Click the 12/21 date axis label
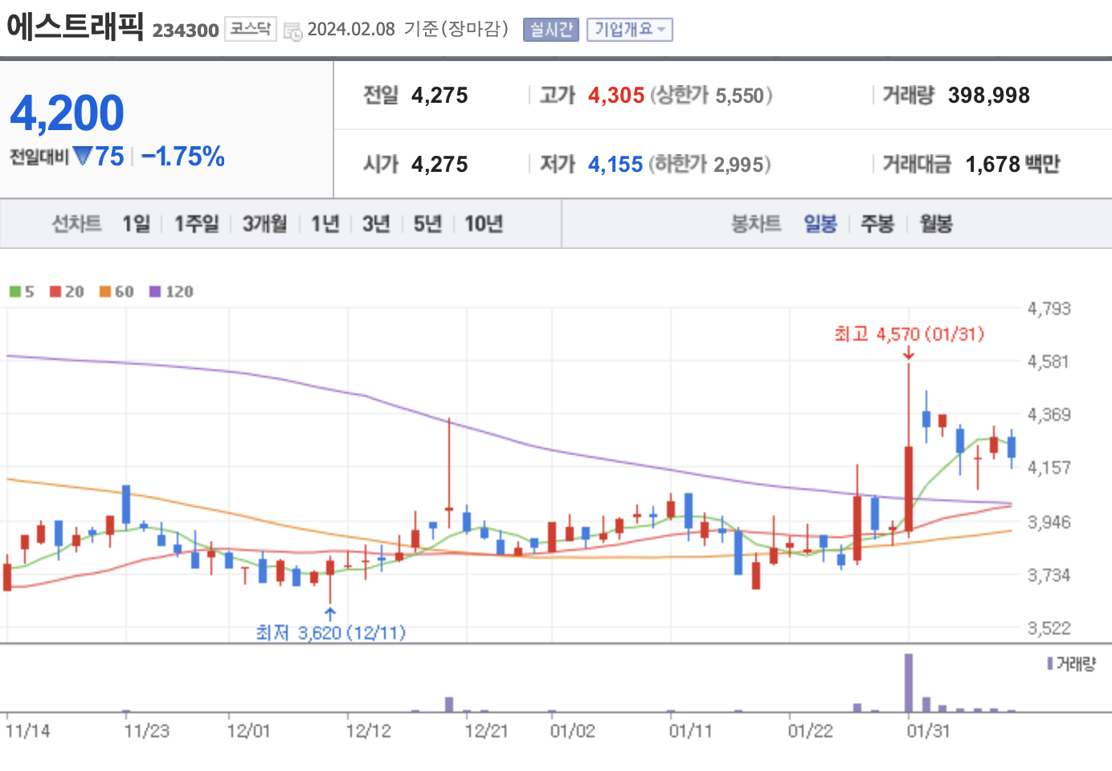Screen dimensions: 1112x771 pos(486,731)
